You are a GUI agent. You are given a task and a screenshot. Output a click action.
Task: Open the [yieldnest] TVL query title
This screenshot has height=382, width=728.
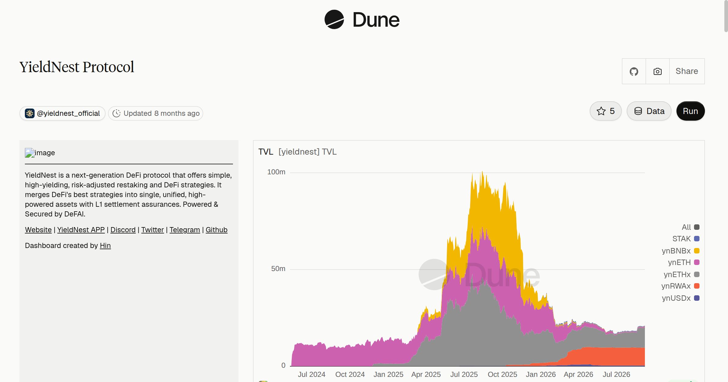(x=308, y=152)
